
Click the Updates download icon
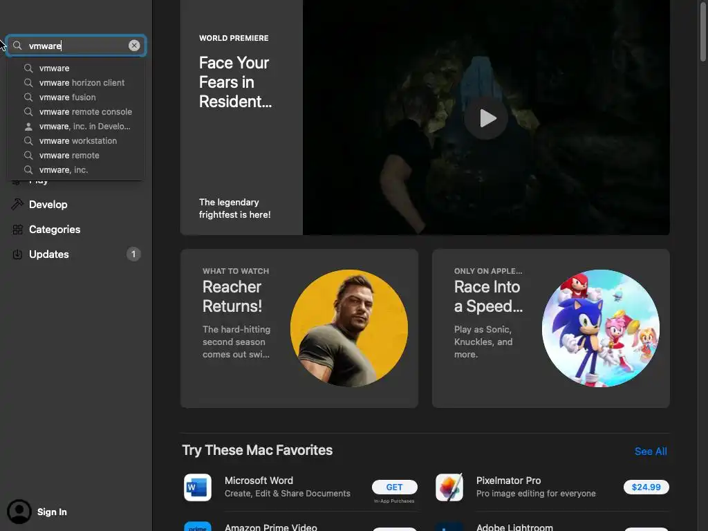(x=17, y=254)
